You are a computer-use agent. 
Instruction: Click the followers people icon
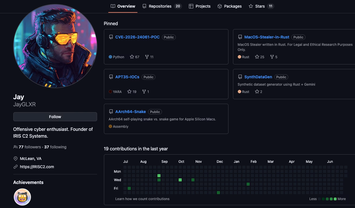16,147
